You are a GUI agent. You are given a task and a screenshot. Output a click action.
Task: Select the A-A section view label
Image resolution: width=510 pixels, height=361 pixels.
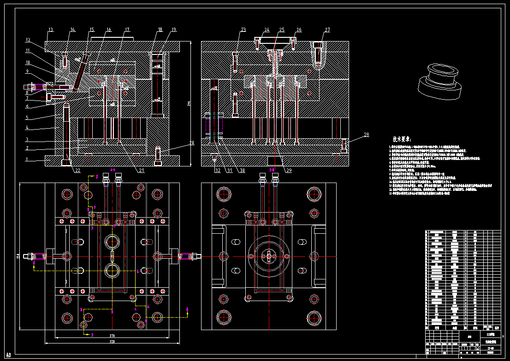click(x=113, y=170)
